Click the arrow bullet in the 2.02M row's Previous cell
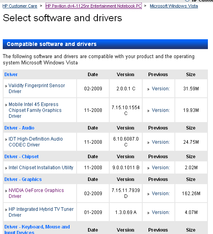Screen dimensions: 213x234 pyautogui.click(x=148, y=168)
